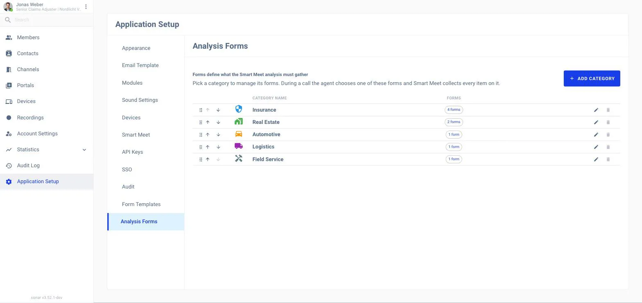Open the API Keys tab

tap(146, 152)
